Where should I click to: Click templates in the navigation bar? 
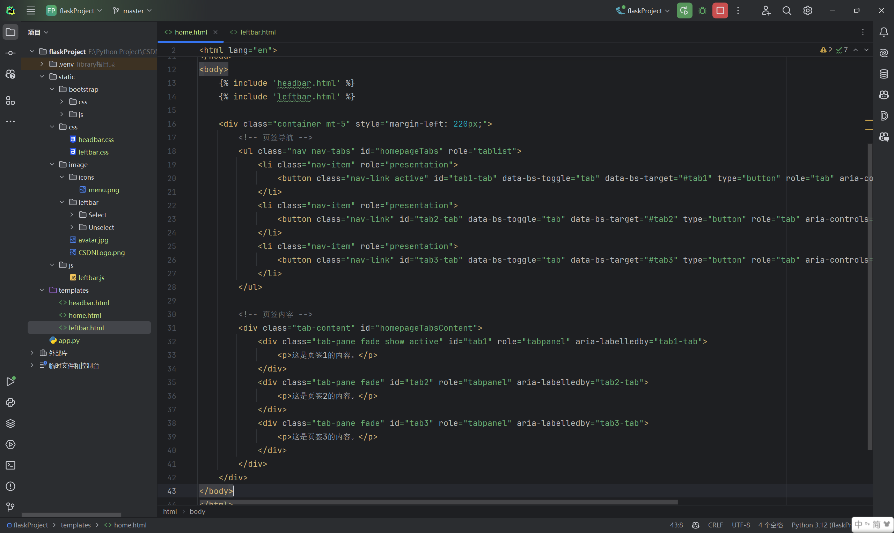[75, 525]
